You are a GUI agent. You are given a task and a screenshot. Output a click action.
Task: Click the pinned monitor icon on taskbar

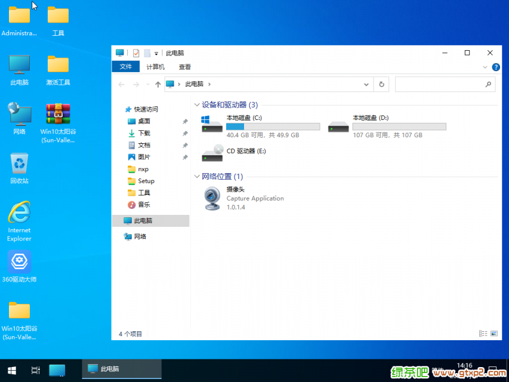coord(57,370)
